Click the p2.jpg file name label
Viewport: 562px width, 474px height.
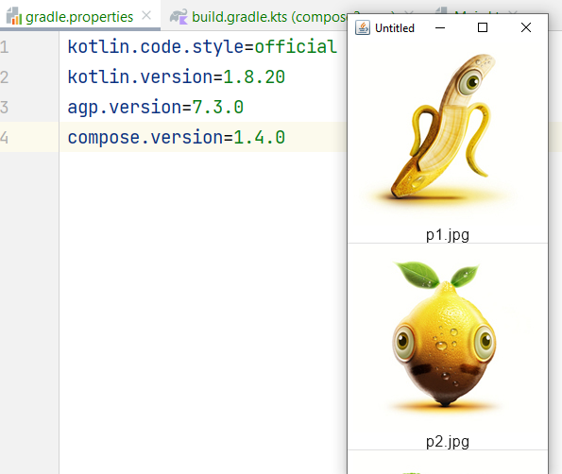click(x=448, y=441)
